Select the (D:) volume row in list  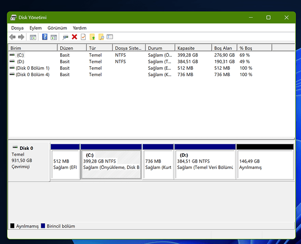coord(21,62)
